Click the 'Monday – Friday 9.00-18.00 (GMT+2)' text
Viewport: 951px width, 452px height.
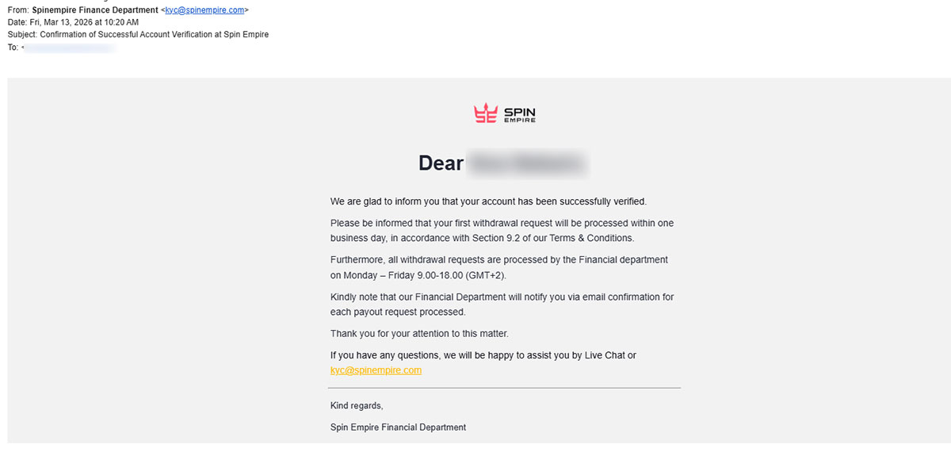pos(424,275)
